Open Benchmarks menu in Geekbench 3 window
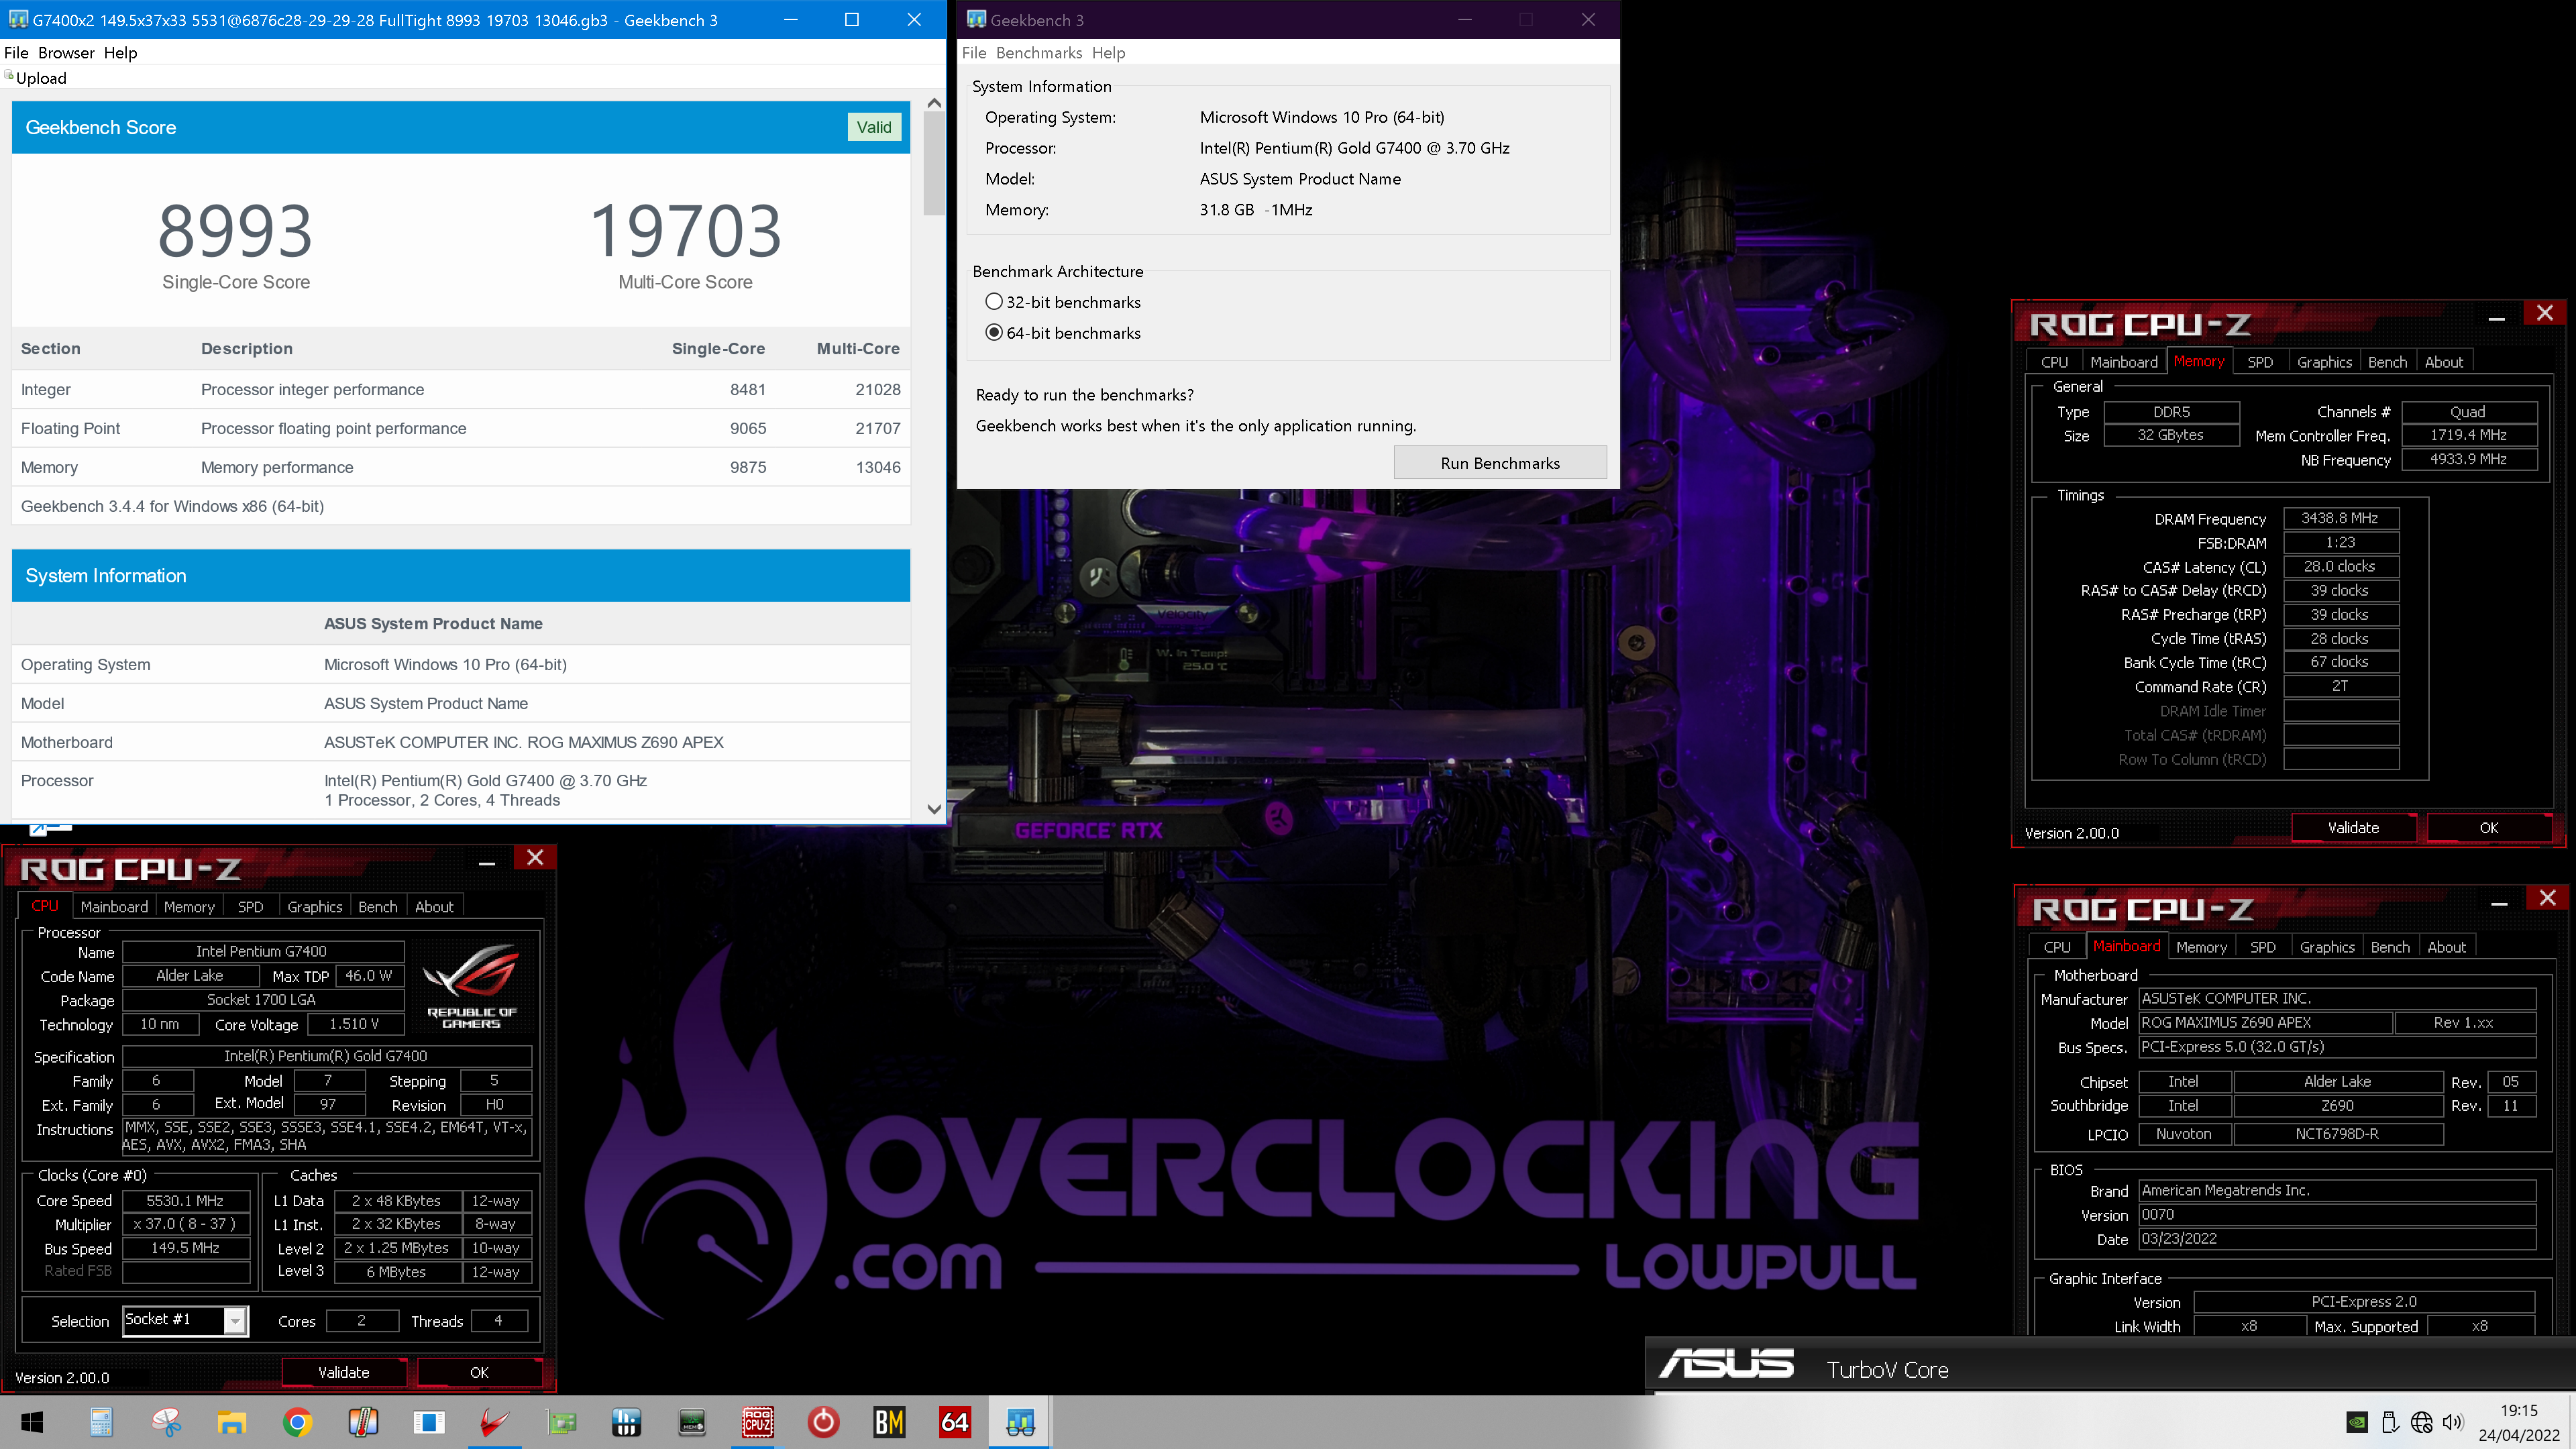This screenshot has height=1449, width=2576. point(1039,53)
